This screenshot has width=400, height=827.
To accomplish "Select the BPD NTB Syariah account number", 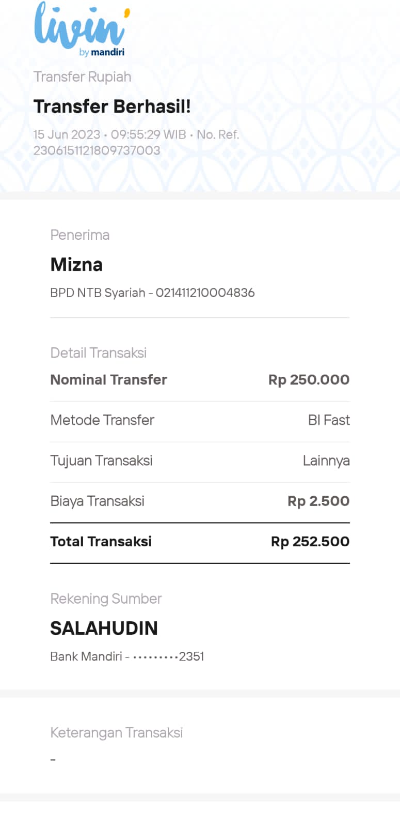I will pos(205,293).
